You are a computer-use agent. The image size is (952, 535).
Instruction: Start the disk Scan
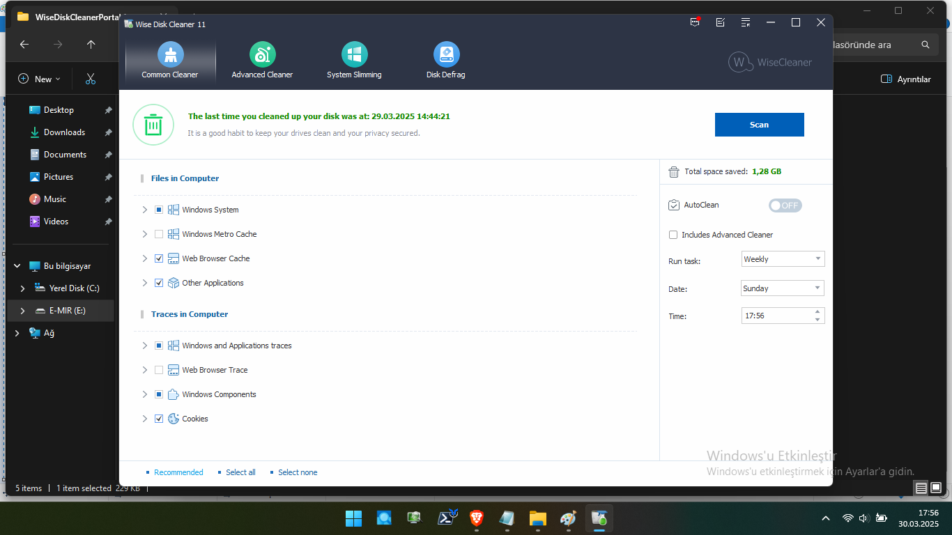(760, 125)
